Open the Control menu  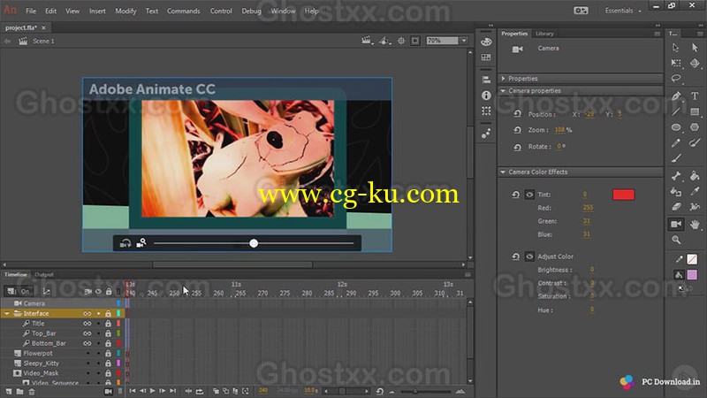click(221, 11)
